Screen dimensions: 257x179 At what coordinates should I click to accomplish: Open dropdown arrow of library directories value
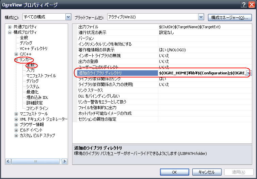pyautogui.click(x=249, y=73)
